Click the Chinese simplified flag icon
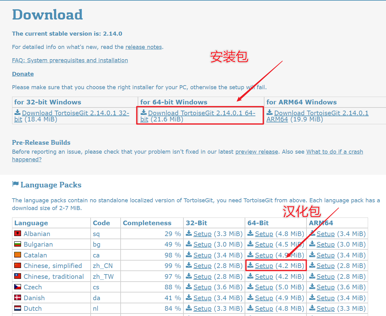 pos(18,265)
